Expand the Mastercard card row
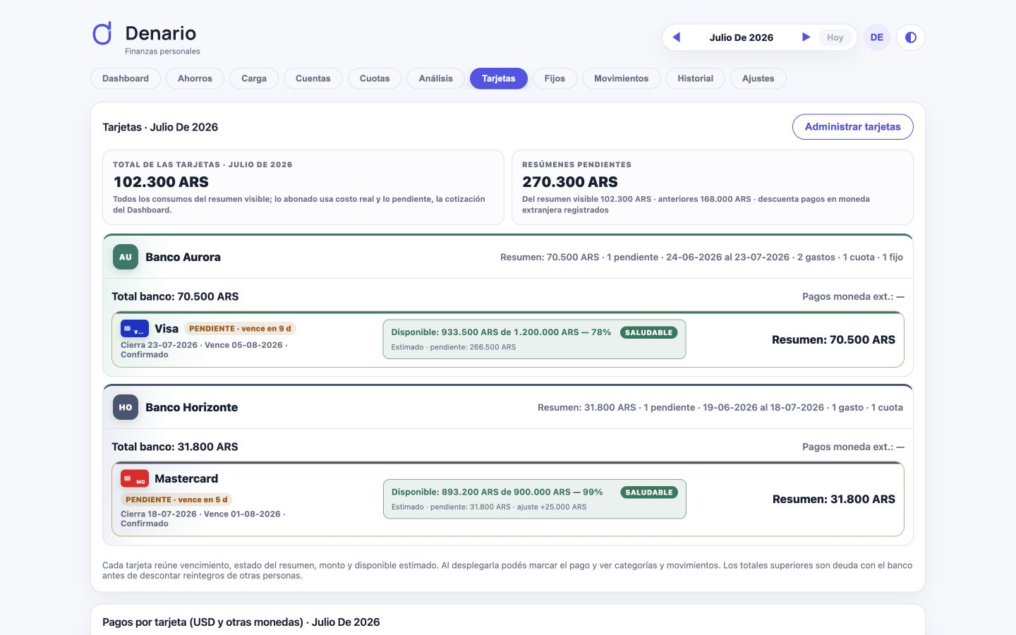The image size is (1016, 635). [x=508, y=499]
